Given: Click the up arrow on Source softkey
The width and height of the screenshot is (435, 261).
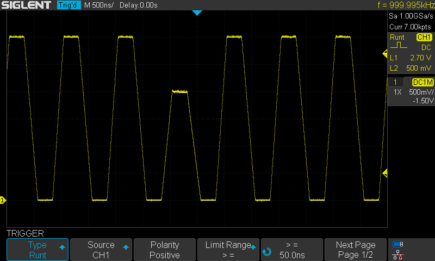Looking at the screenshot, I should tap(126, 247).
